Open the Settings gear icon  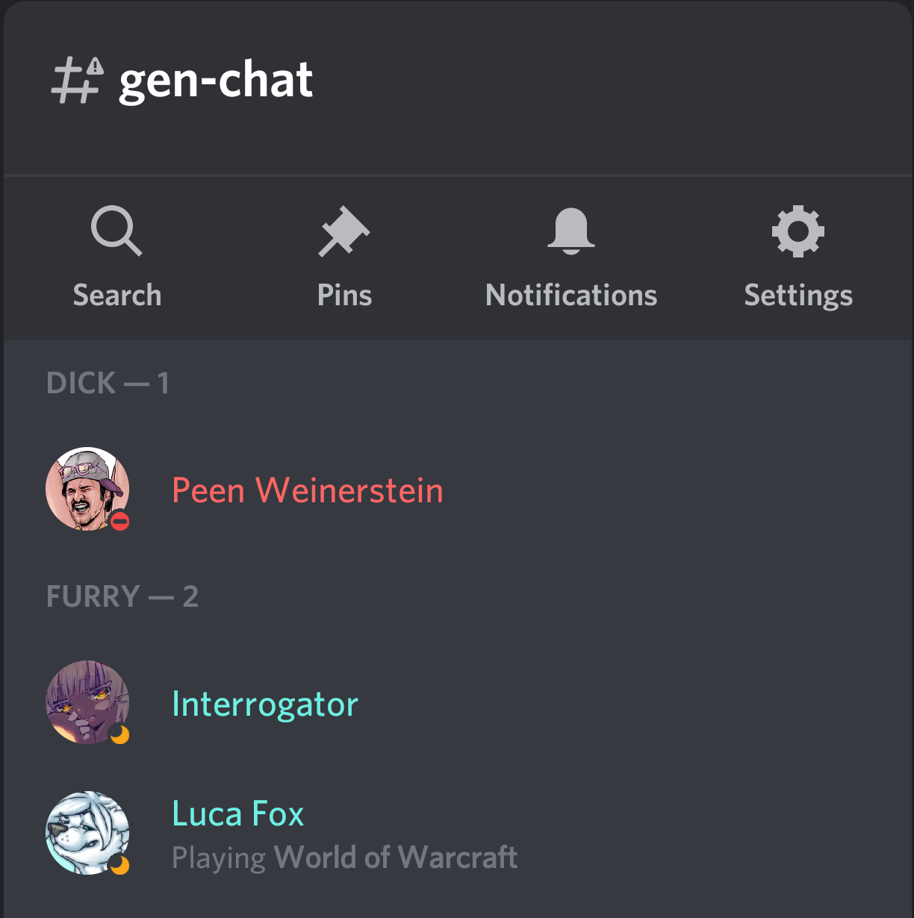798,231
